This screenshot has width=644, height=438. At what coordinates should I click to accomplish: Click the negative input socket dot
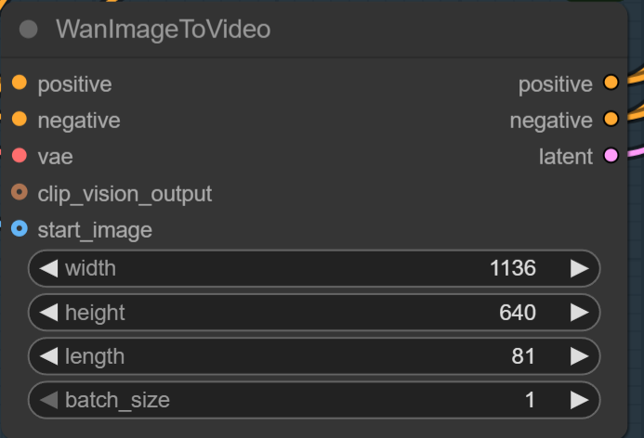pos(20,120)
